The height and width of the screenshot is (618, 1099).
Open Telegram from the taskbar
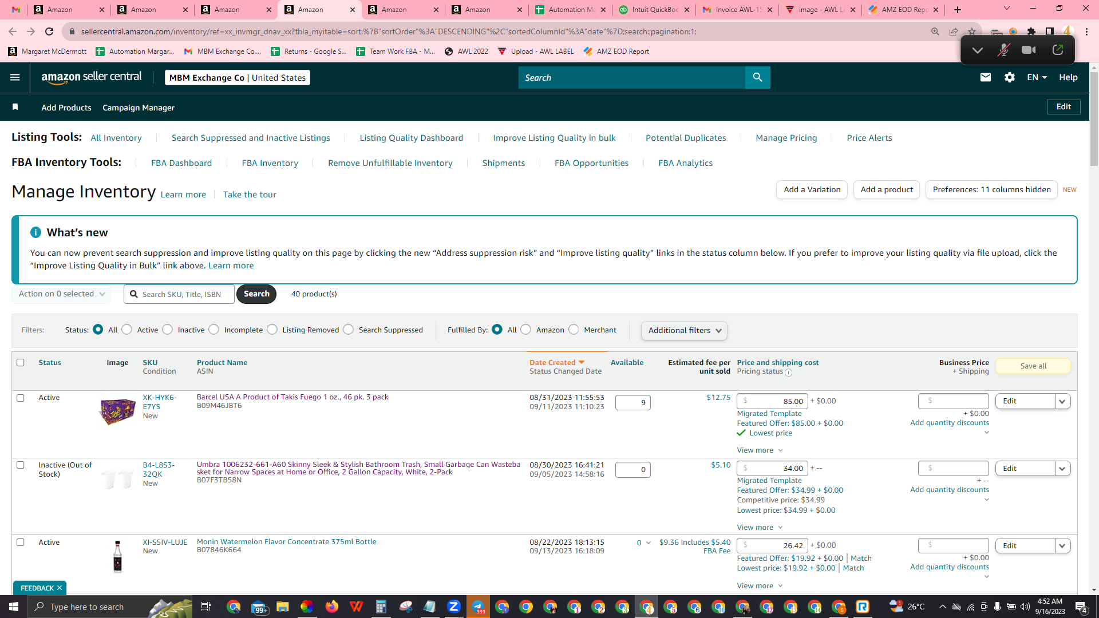pyautogui.click(x=478, y=607)
